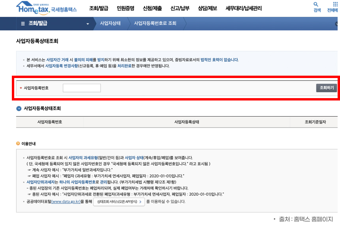340x227 pixels.
Task: Click the arrow inside the 상태조회 서비스 API button
Action: (141, 201)
